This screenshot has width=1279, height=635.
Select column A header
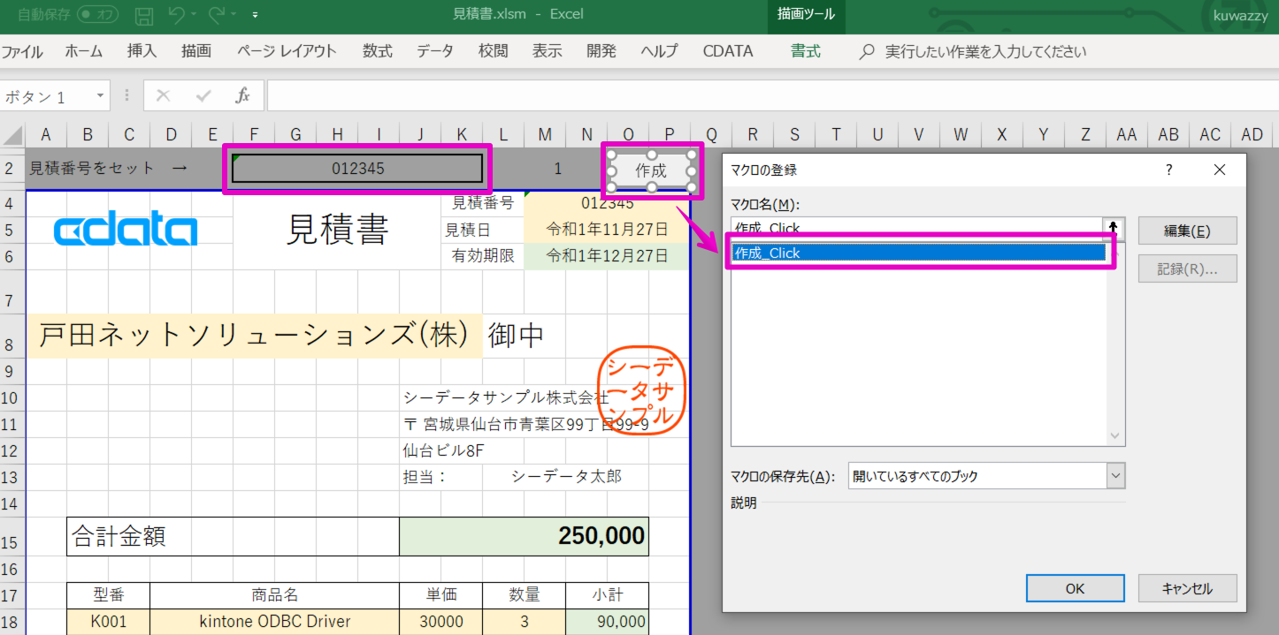45,134
